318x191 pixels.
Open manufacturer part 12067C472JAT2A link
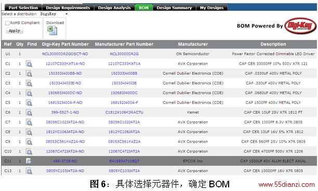[x=124, y=151]
